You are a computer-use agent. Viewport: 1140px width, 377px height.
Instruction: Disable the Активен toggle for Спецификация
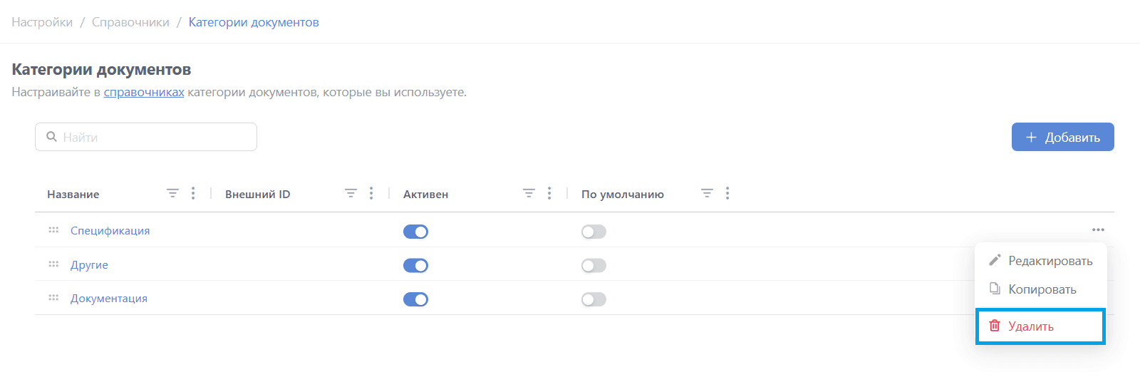tap(415, 232)
